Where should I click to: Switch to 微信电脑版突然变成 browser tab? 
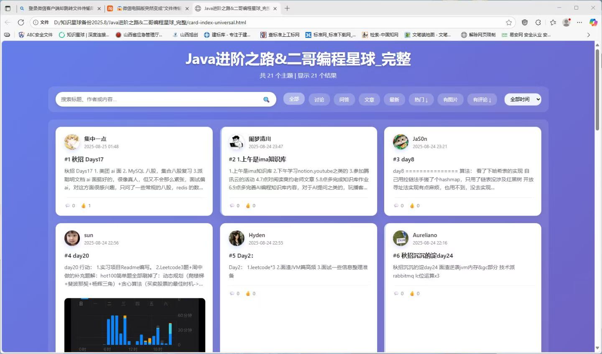(x=148, y=8)
